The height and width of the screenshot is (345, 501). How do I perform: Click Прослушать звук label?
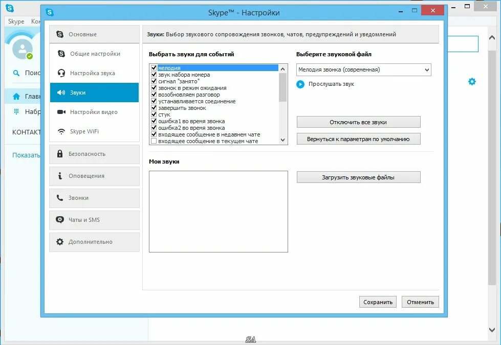331,84
